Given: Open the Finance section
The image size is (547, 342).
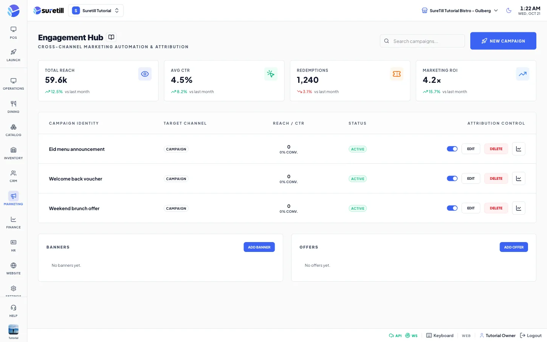Looking at the screenshot, I should pyautogui.click(x=13, y=223).
